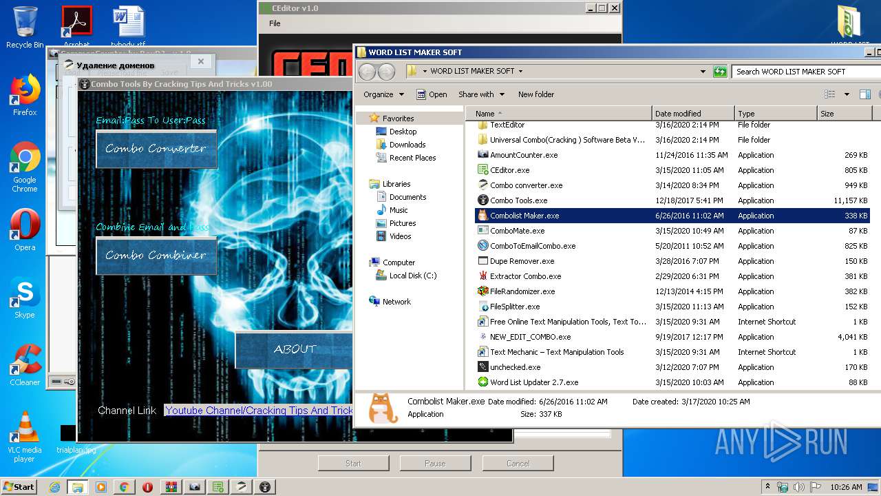This screenshot has height=496, width=881.
Task: Click the Cancel button in background window
Action: pyautogui.click(x=518, y=463)
